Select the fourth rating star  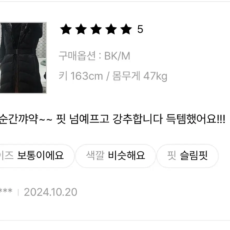(111, 29)
